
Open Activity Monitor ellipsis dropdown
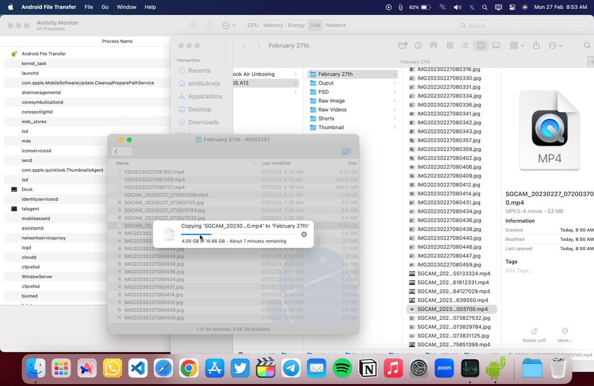click(x=229, y=25)
